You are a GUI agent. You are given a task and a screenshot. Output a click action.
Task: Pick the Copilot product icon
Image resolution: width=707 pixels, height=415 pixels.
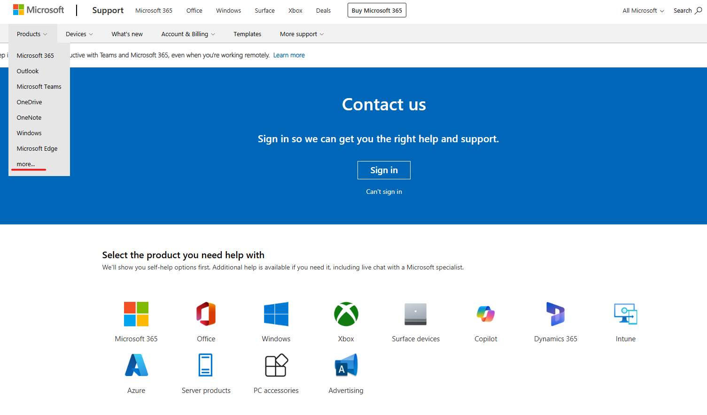[486, 314]
